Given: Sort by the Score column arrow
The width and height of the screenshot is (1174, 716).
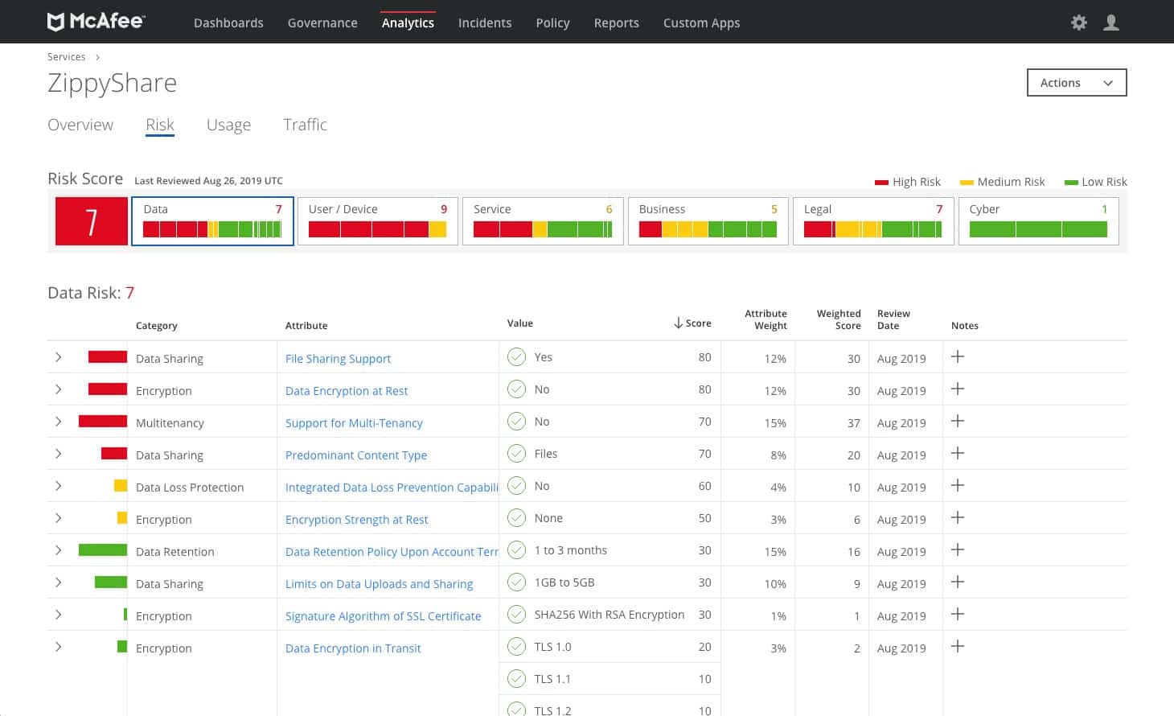Looking at the screenshot, I should pyautogui.click(x=678, y=323).
